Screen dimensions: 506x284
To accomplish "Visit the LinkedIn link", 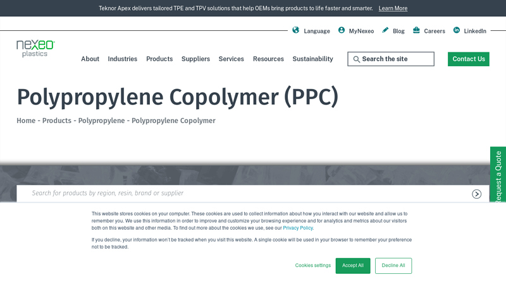I will (x=475, y=31).
